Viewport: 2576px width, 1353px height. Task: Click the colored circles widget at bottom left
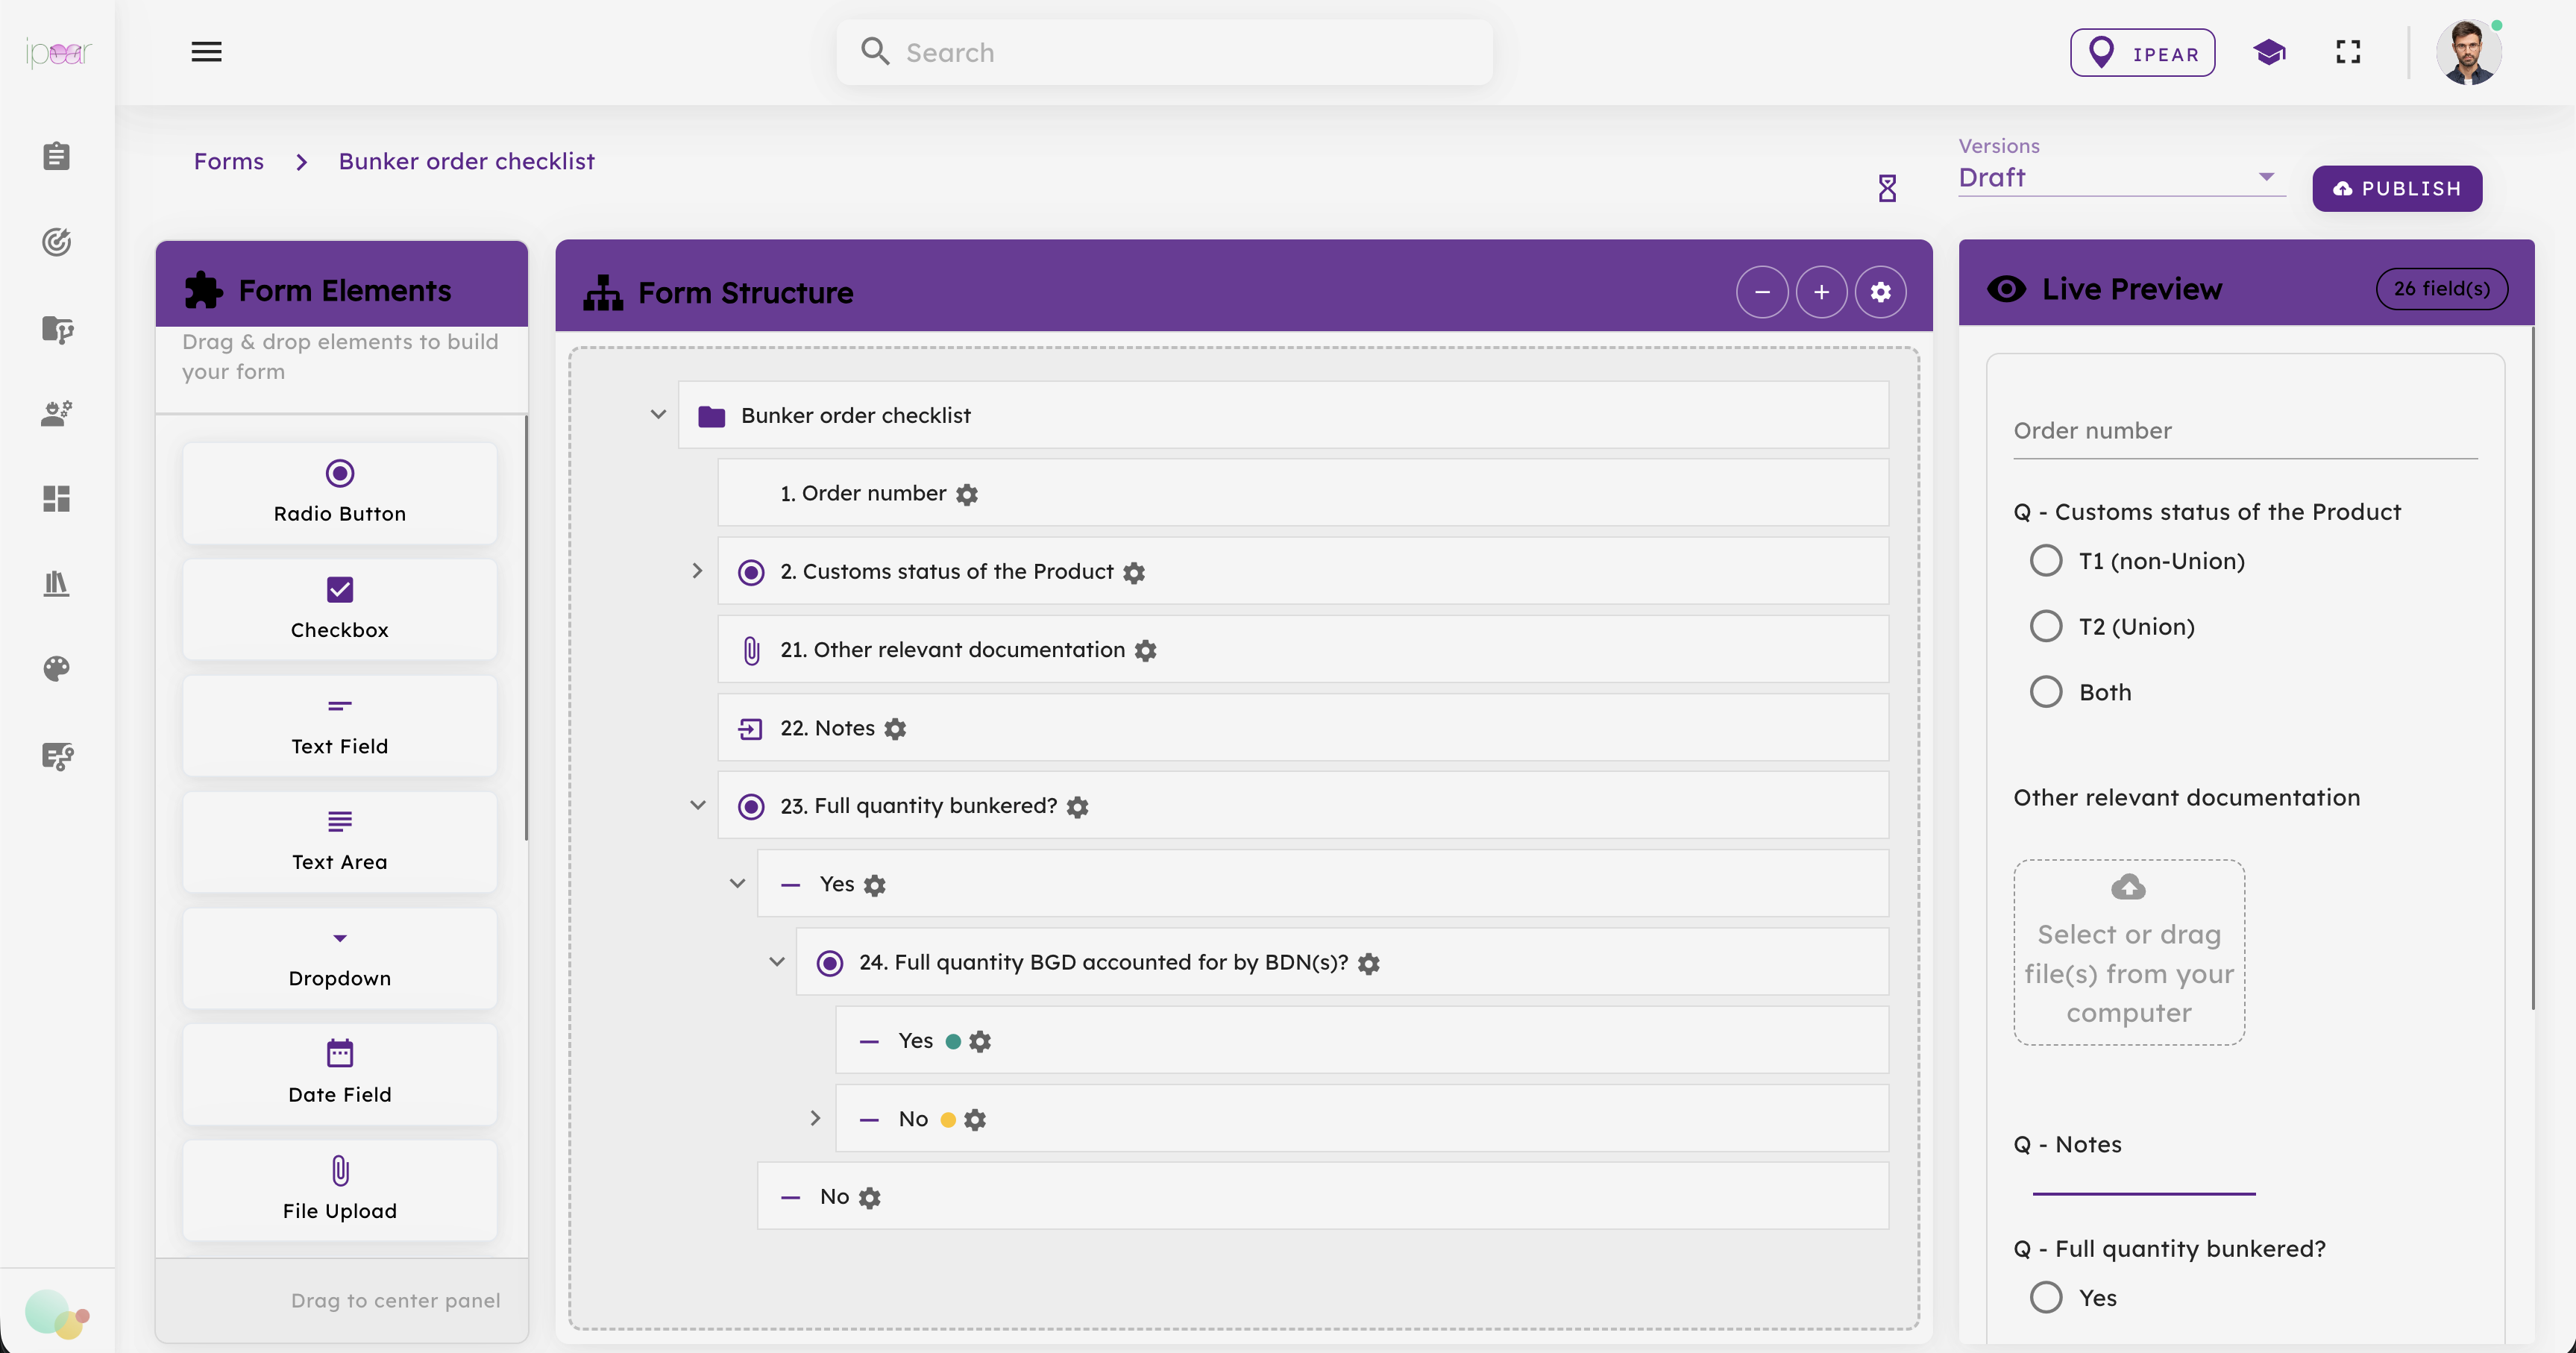[57, 1314]
